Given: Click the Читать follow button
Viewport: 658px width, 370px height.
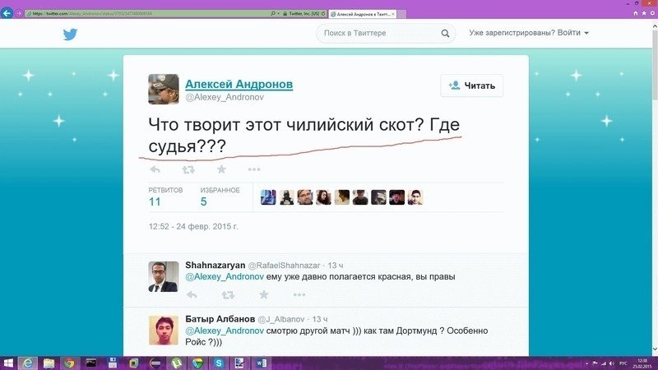Looking at the screenshot, I should (x=471, y=86).
